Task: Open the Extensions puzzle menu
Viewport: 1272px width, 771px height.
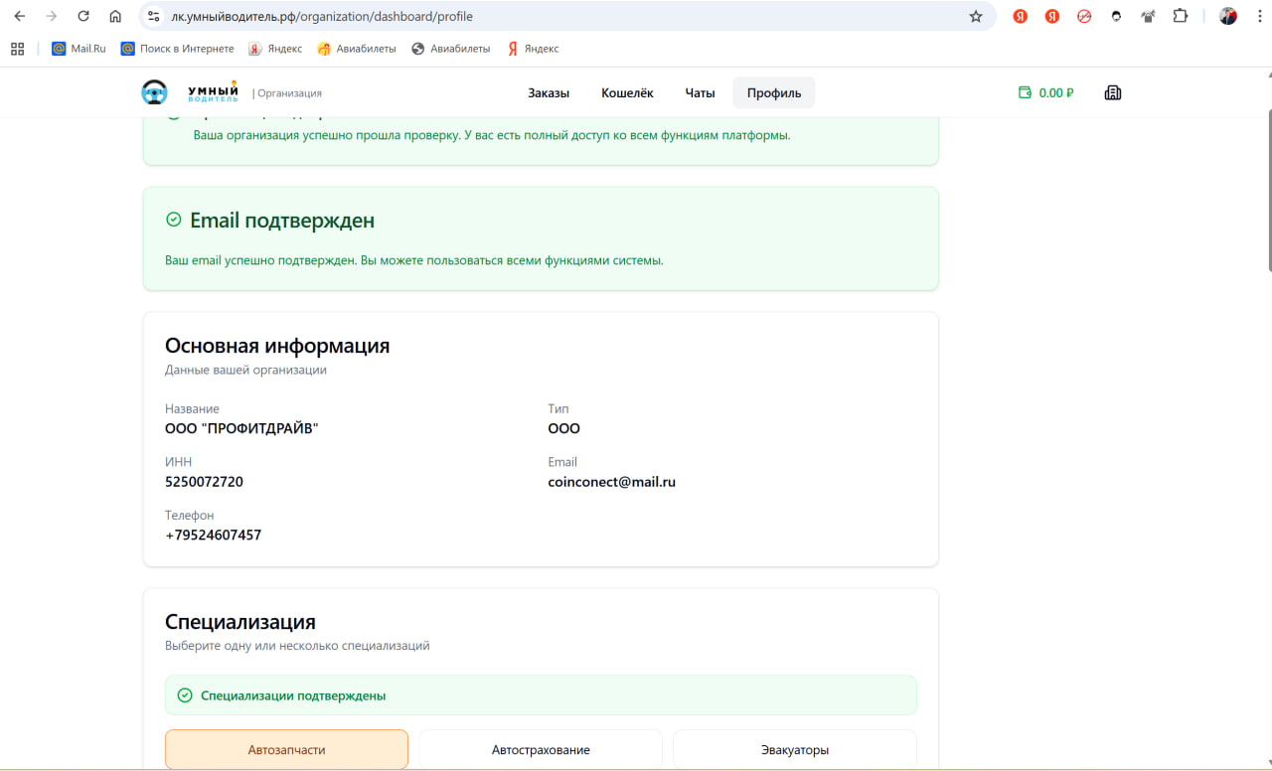Action: pyautogui.click(x=1180, y=16)
